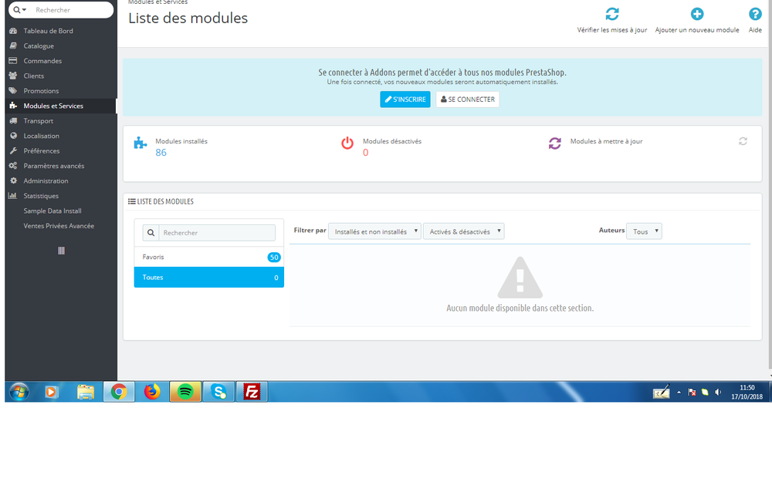Click the Tableau de Bord dashboard icon
772x482 pixels.
pos(13,31)
